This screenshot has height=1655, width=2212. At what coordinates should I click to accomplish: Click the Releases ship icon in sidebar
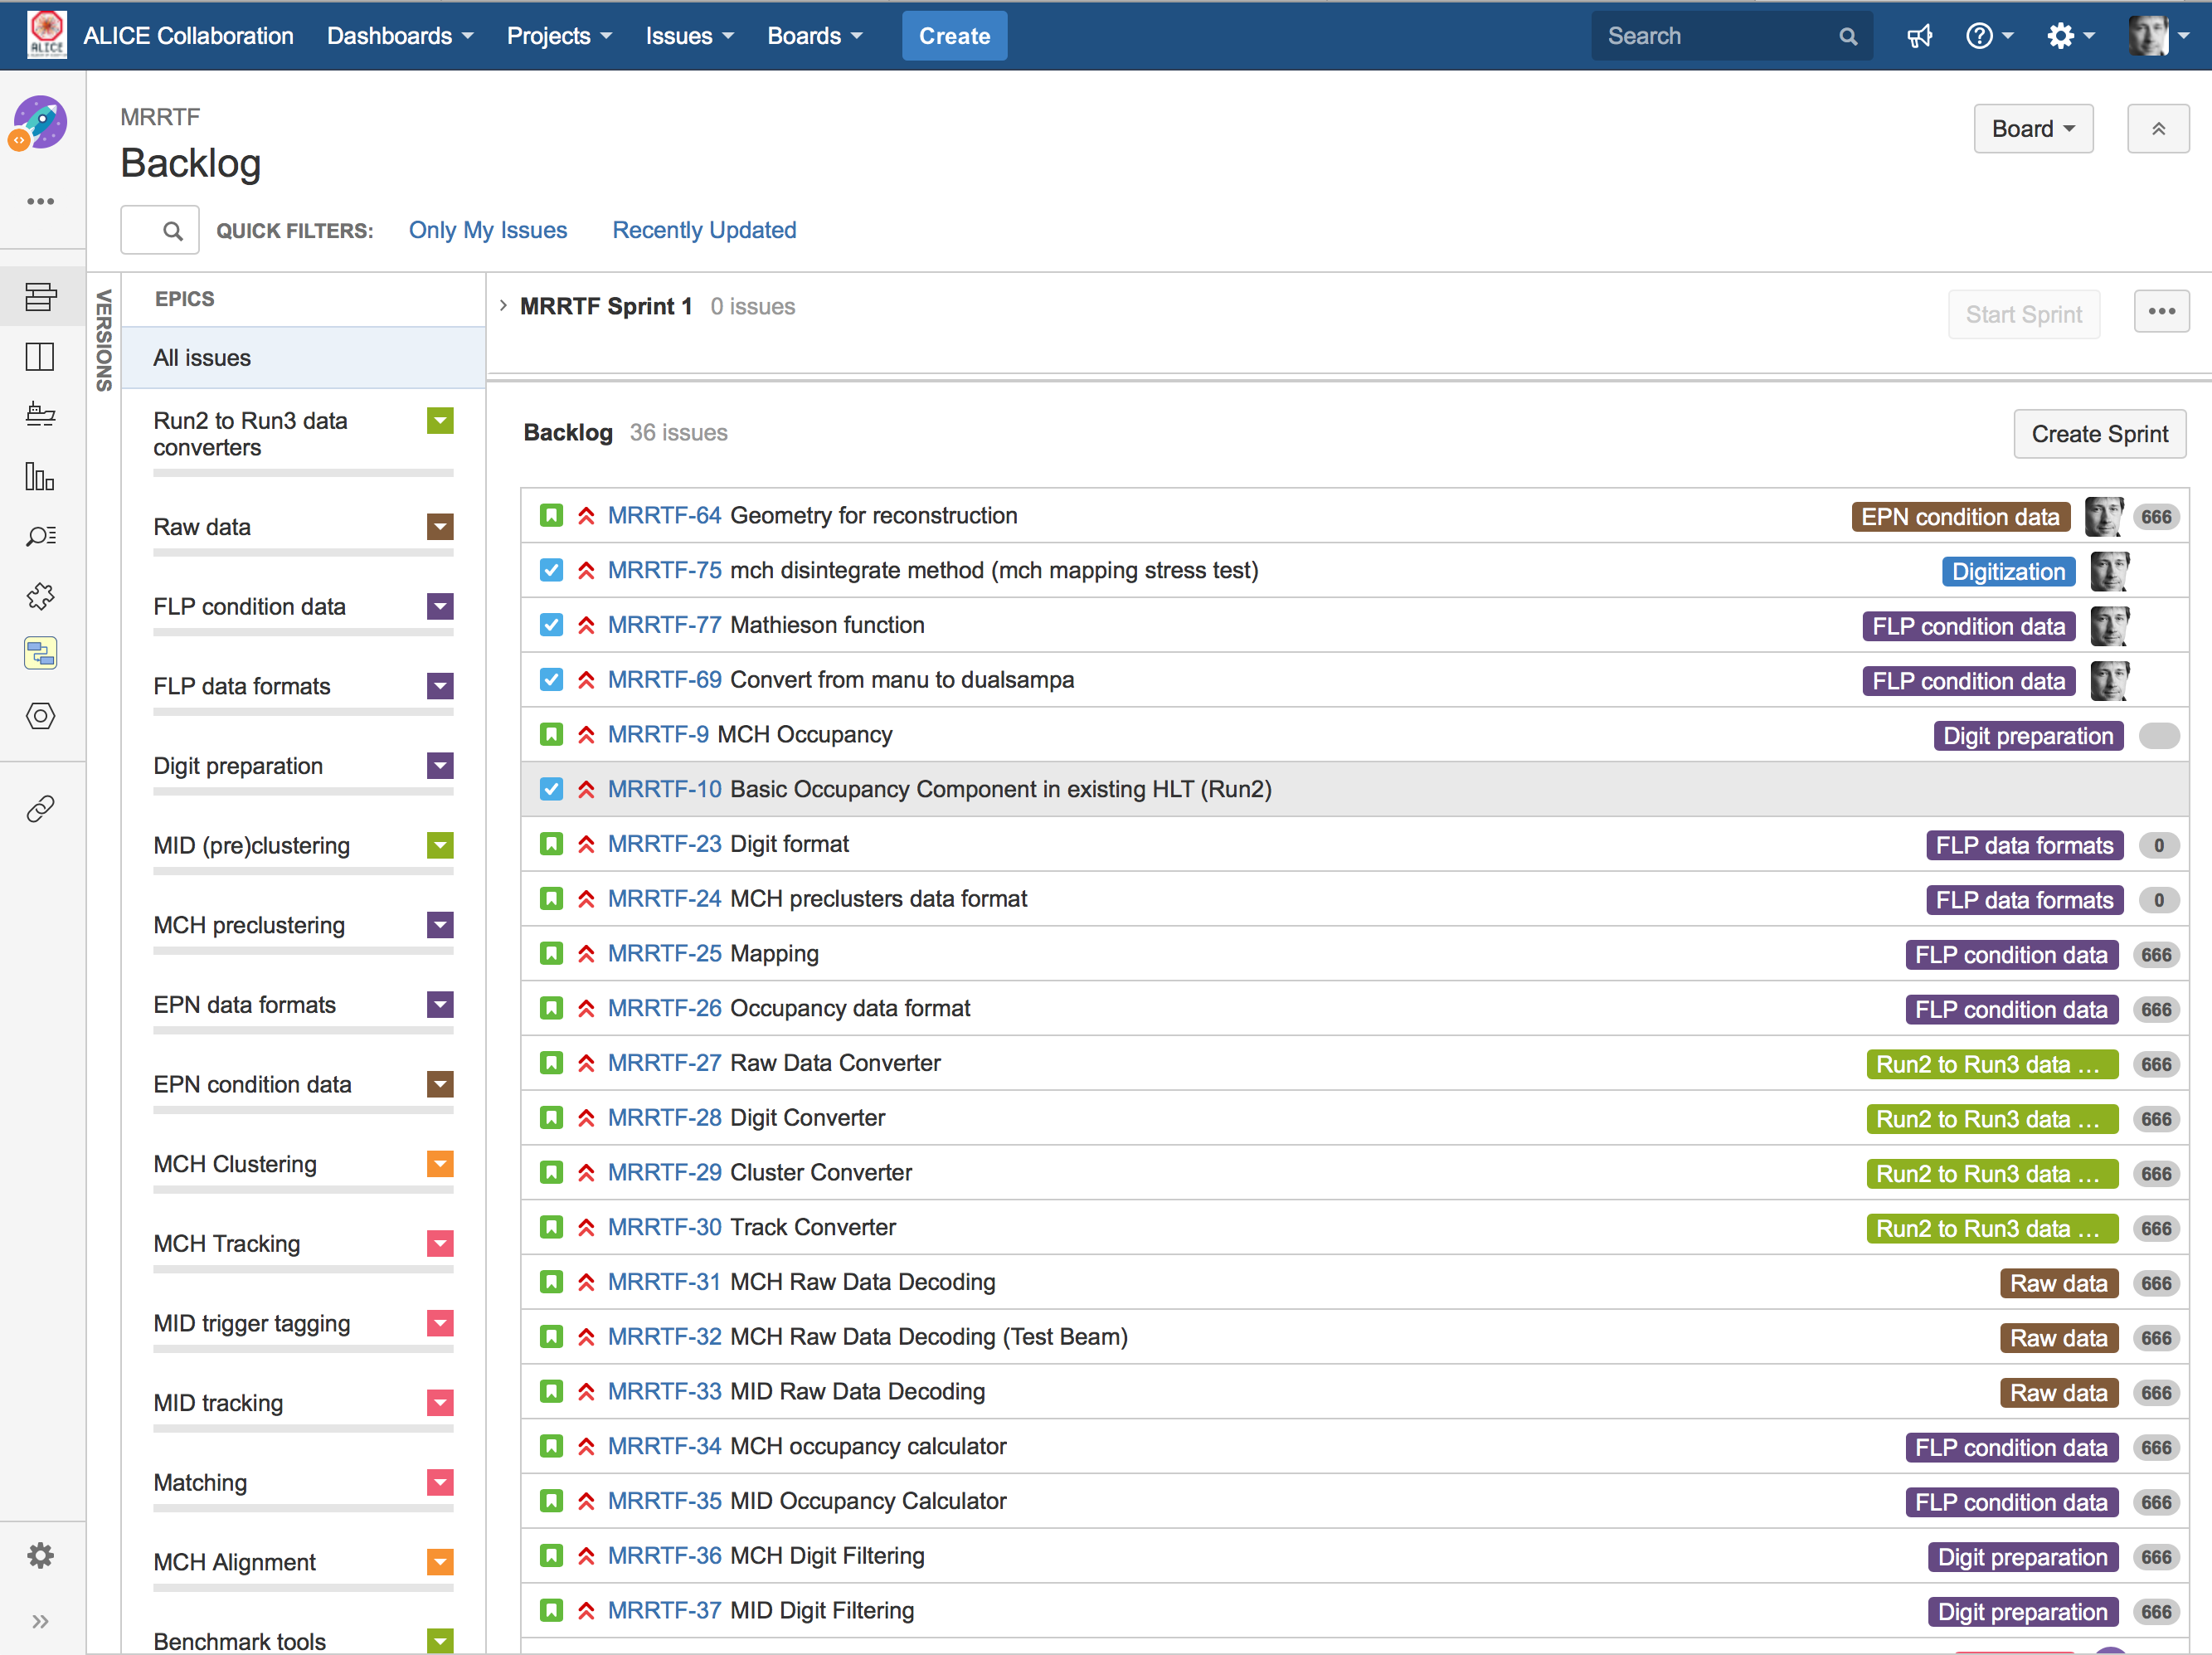pyautogui.click(x=40, y=414)
